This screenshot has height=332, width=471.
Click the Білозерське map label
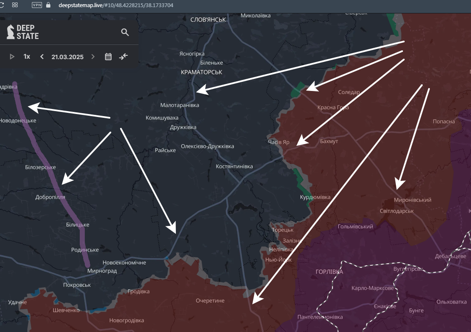[41, 167]
